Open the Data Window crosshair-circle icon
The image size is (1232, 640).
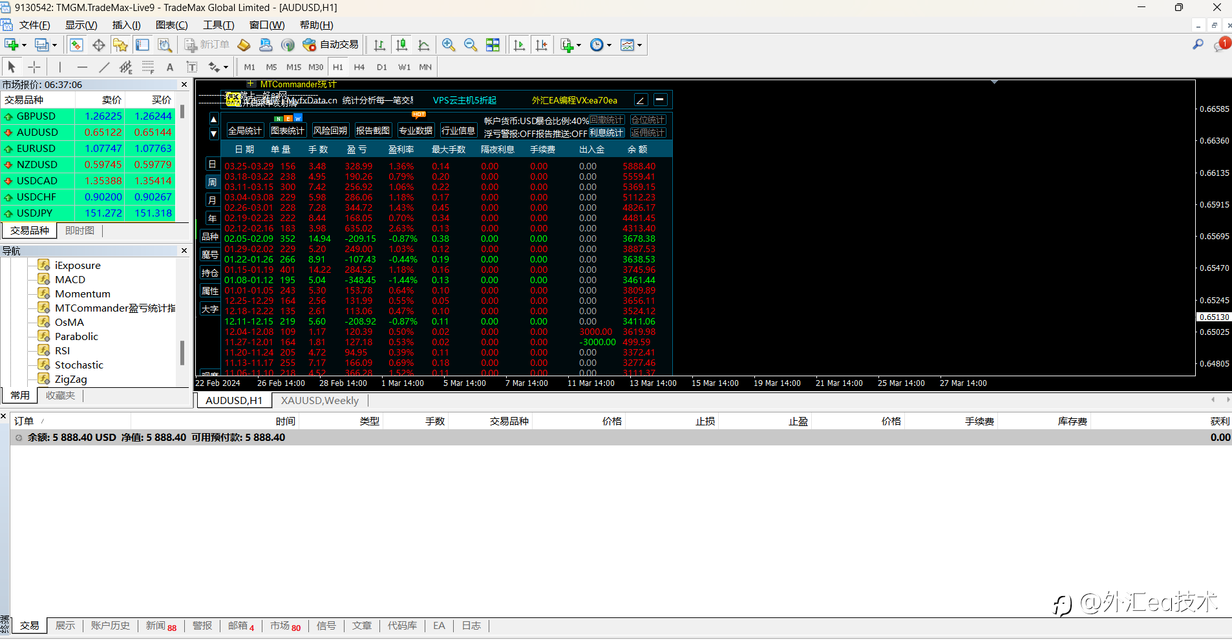98,45
